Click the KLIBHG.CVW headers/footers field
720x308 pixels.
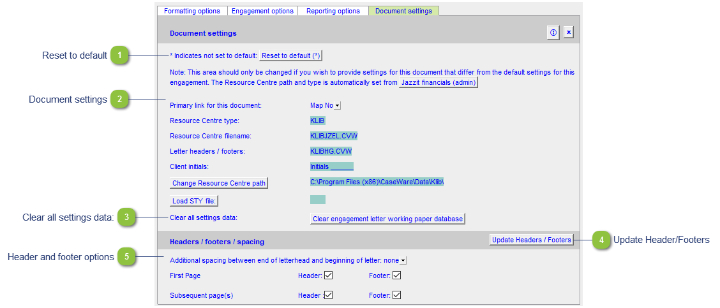coord(331,151)
